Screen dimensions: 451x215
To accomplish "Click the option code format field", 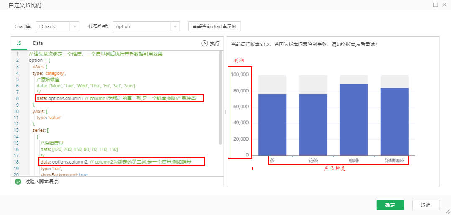I will [142, 26].
